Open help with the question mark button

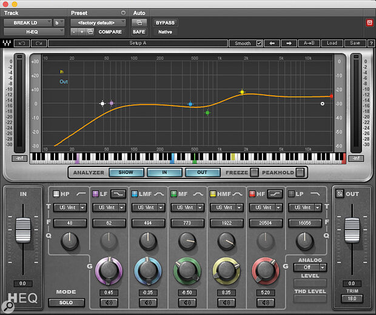click(x=371, y=44)
